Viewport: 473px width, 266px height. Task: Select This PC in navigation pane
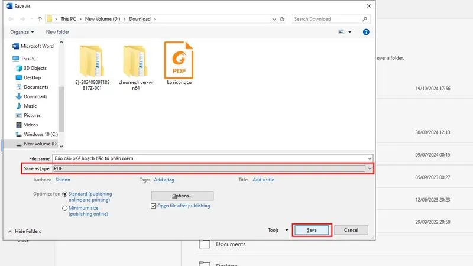click(24, 59)
